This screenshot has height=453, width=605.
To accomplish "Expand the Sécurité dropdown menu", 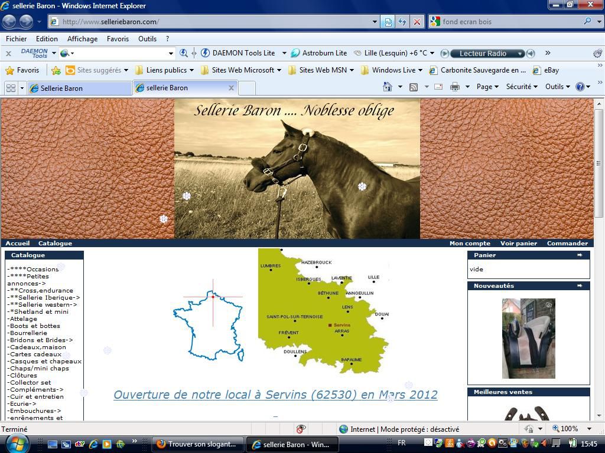I will [522, 87].
